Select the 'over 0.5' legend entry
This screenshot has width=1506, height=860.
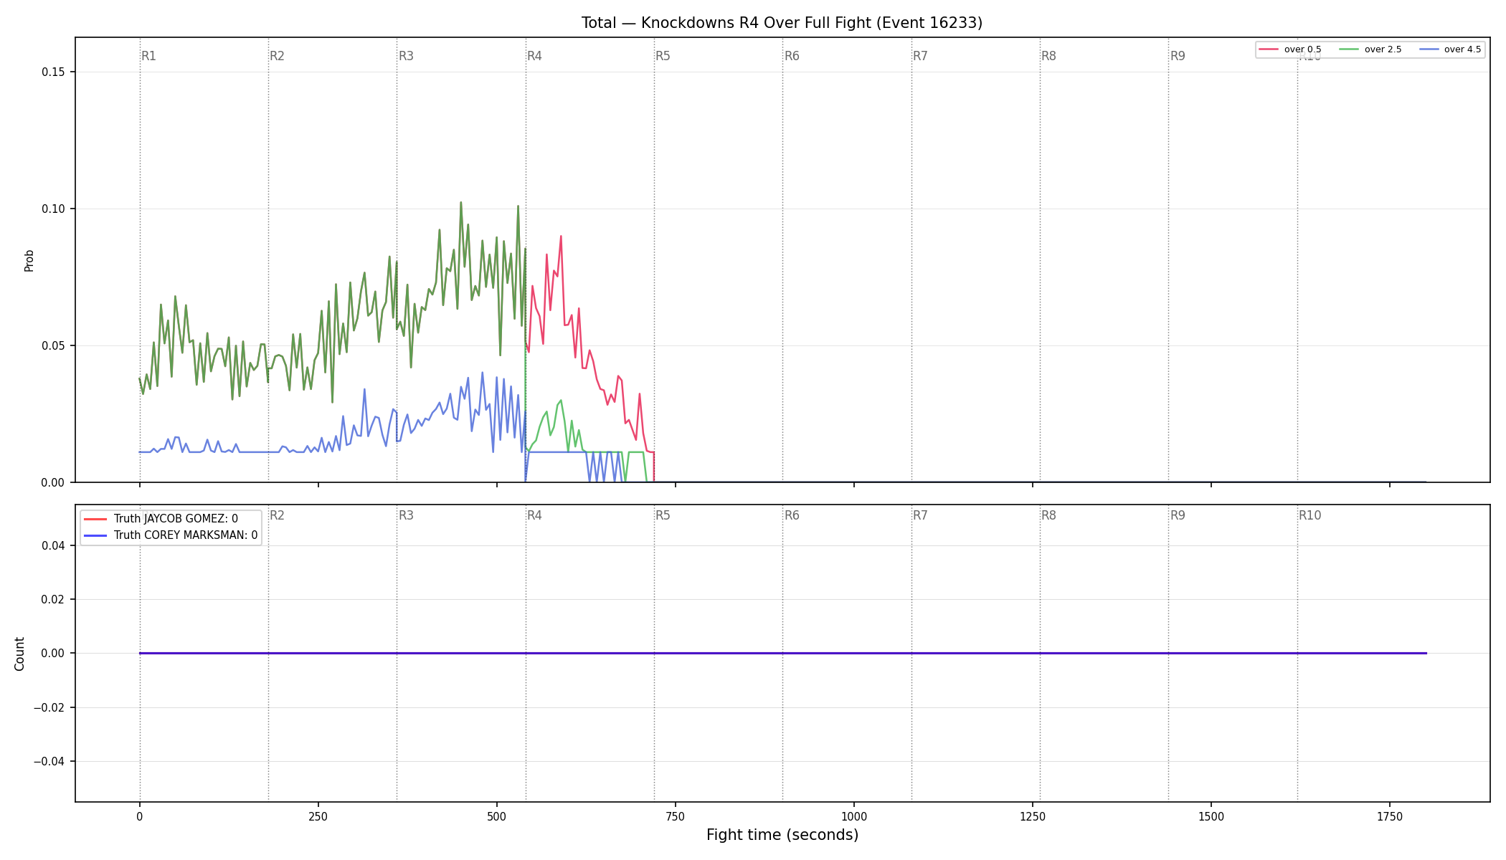(1289, 49)
